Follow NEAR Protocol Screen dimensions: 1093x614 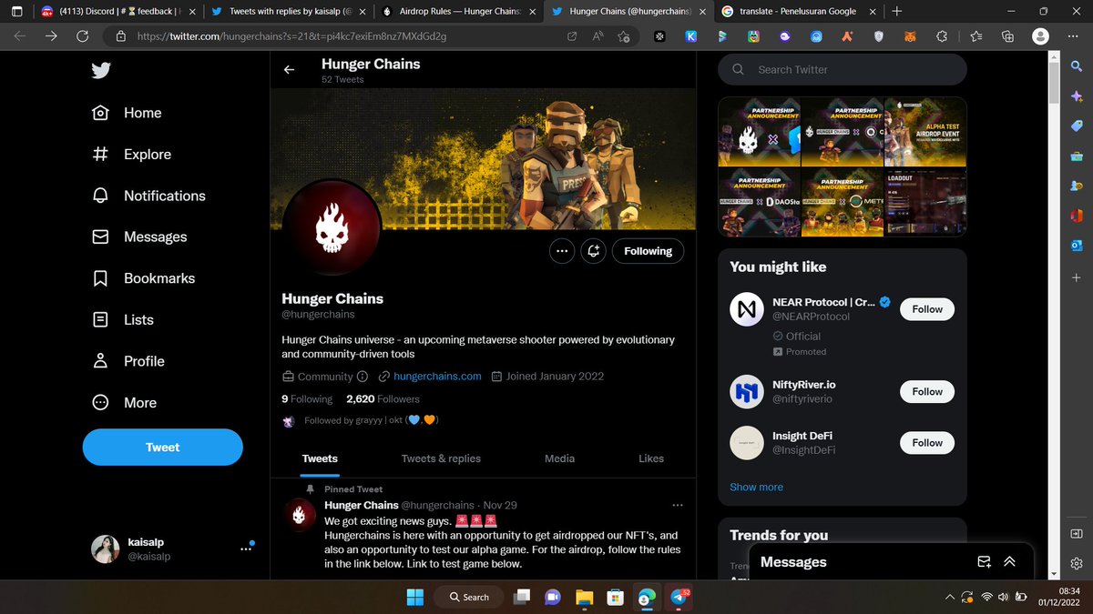(927, 309)
